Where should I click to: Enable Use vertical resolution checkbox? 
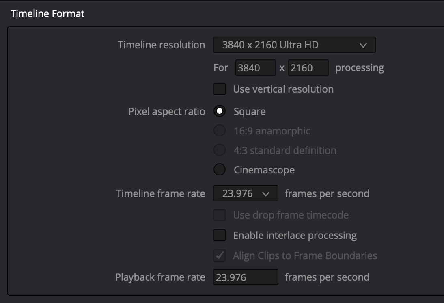tap(220, 89)
